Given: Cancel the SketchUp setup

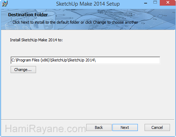Looking at the screenshot, I should (x=157, y=127).
